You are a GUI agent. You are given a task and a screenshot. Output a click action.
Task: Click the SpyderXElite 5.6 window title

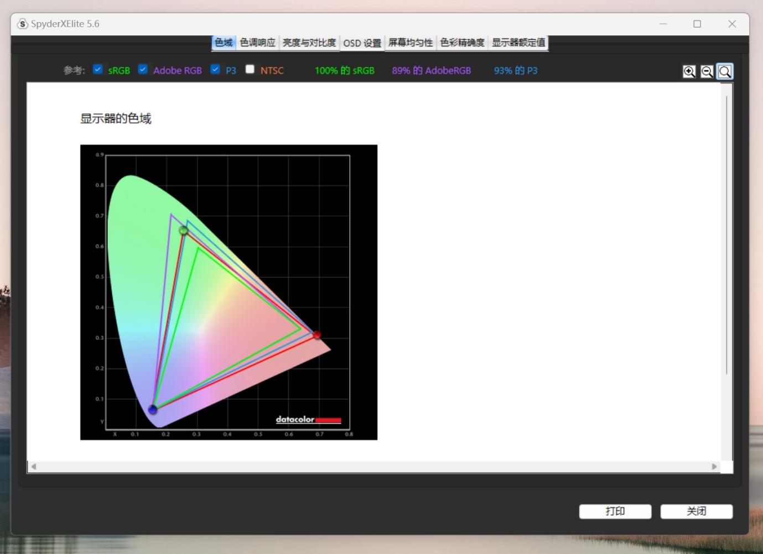[x=65, y=24]
